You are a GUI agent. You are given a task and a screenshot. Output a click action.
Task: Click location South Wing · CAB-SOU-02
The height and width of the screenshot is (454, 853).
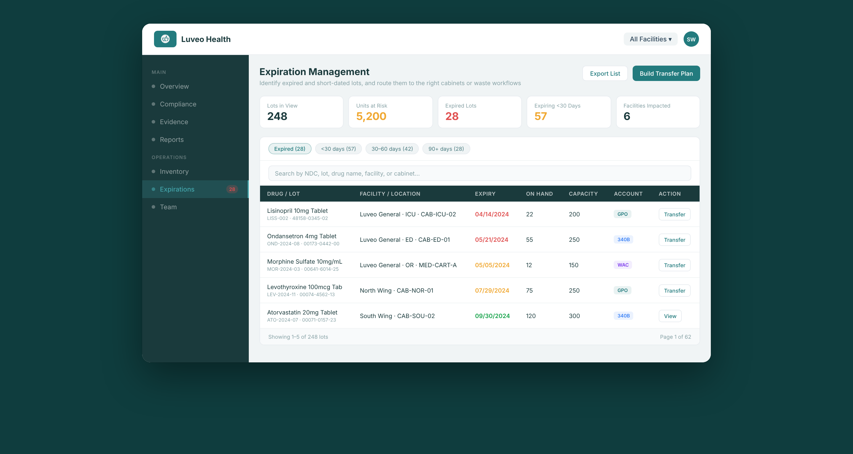pos(397,316)
